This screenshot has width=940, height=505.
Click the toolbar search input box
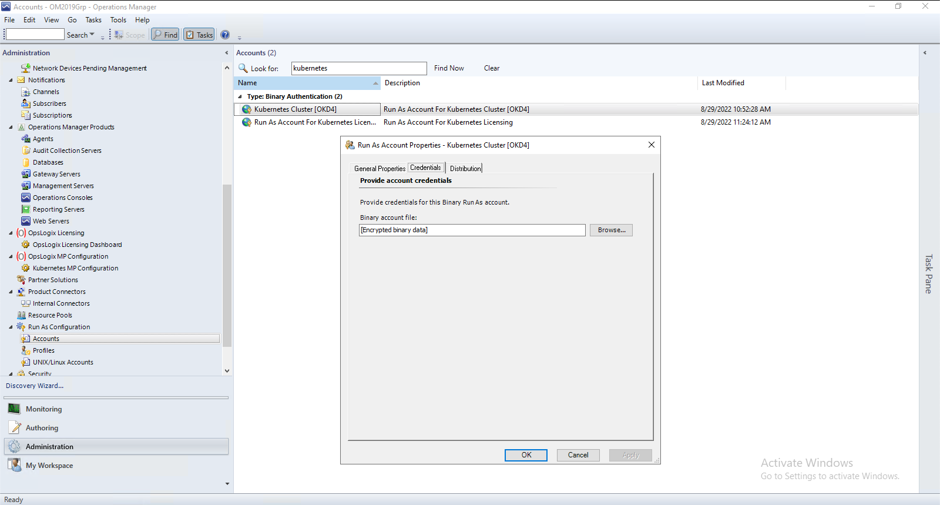pyautogui.click(x=35, y=35)
